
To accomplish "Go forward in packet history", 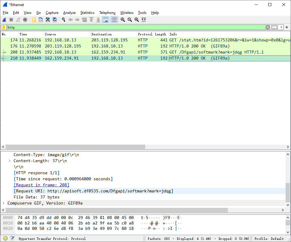I will coord(77,20).
